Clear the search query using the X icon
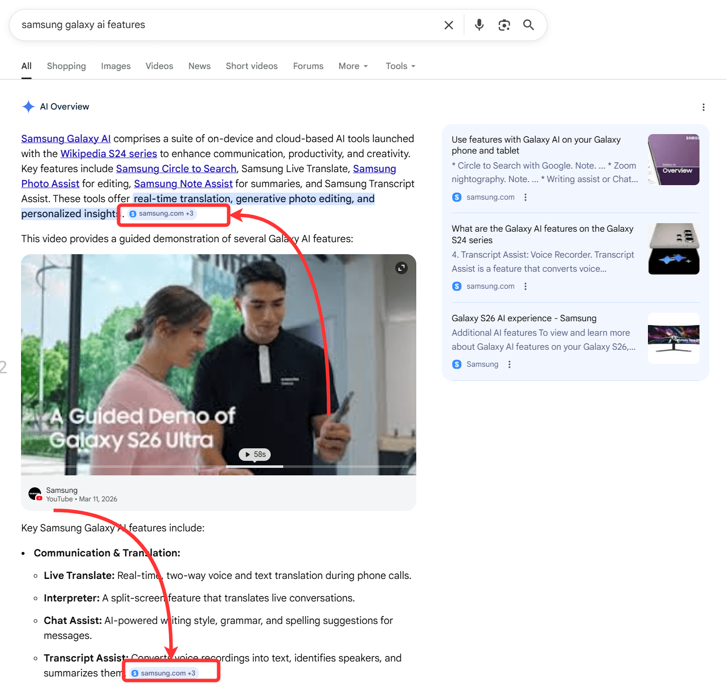Screen dimensions: 727x687 point(449,25)
